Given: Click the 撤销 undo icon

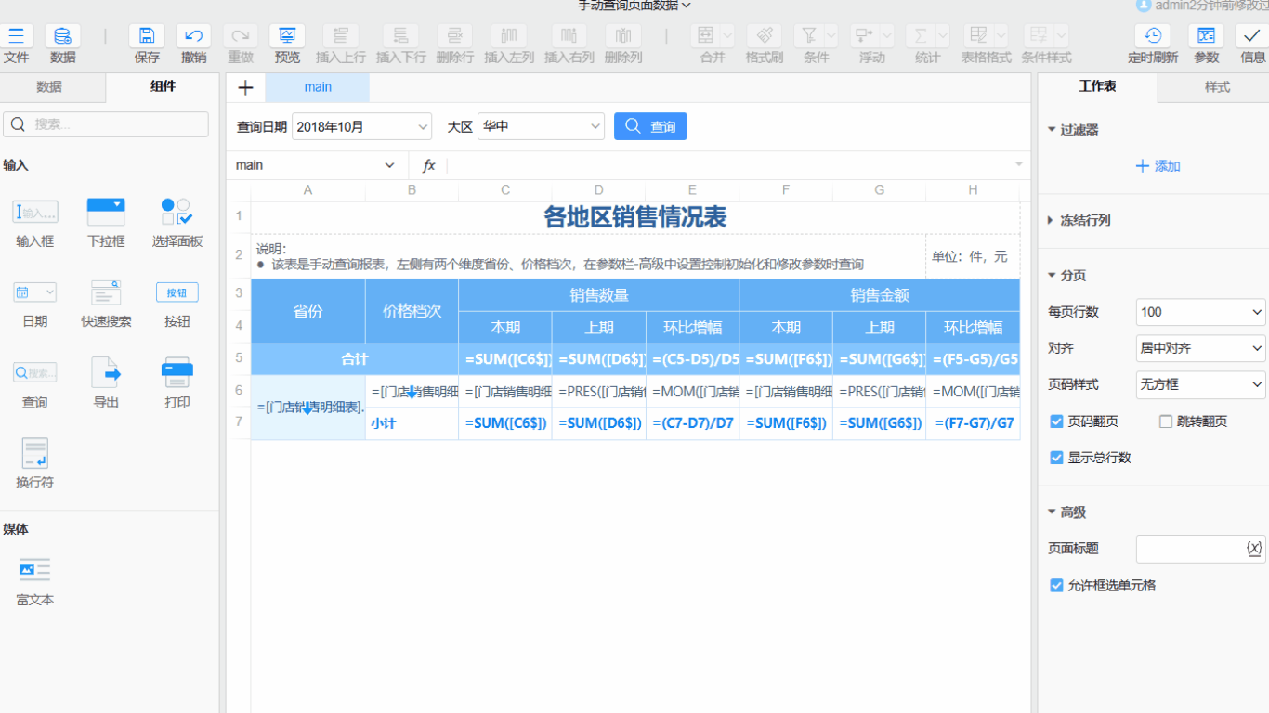Looking at the screenshot, I should (191, 37).
